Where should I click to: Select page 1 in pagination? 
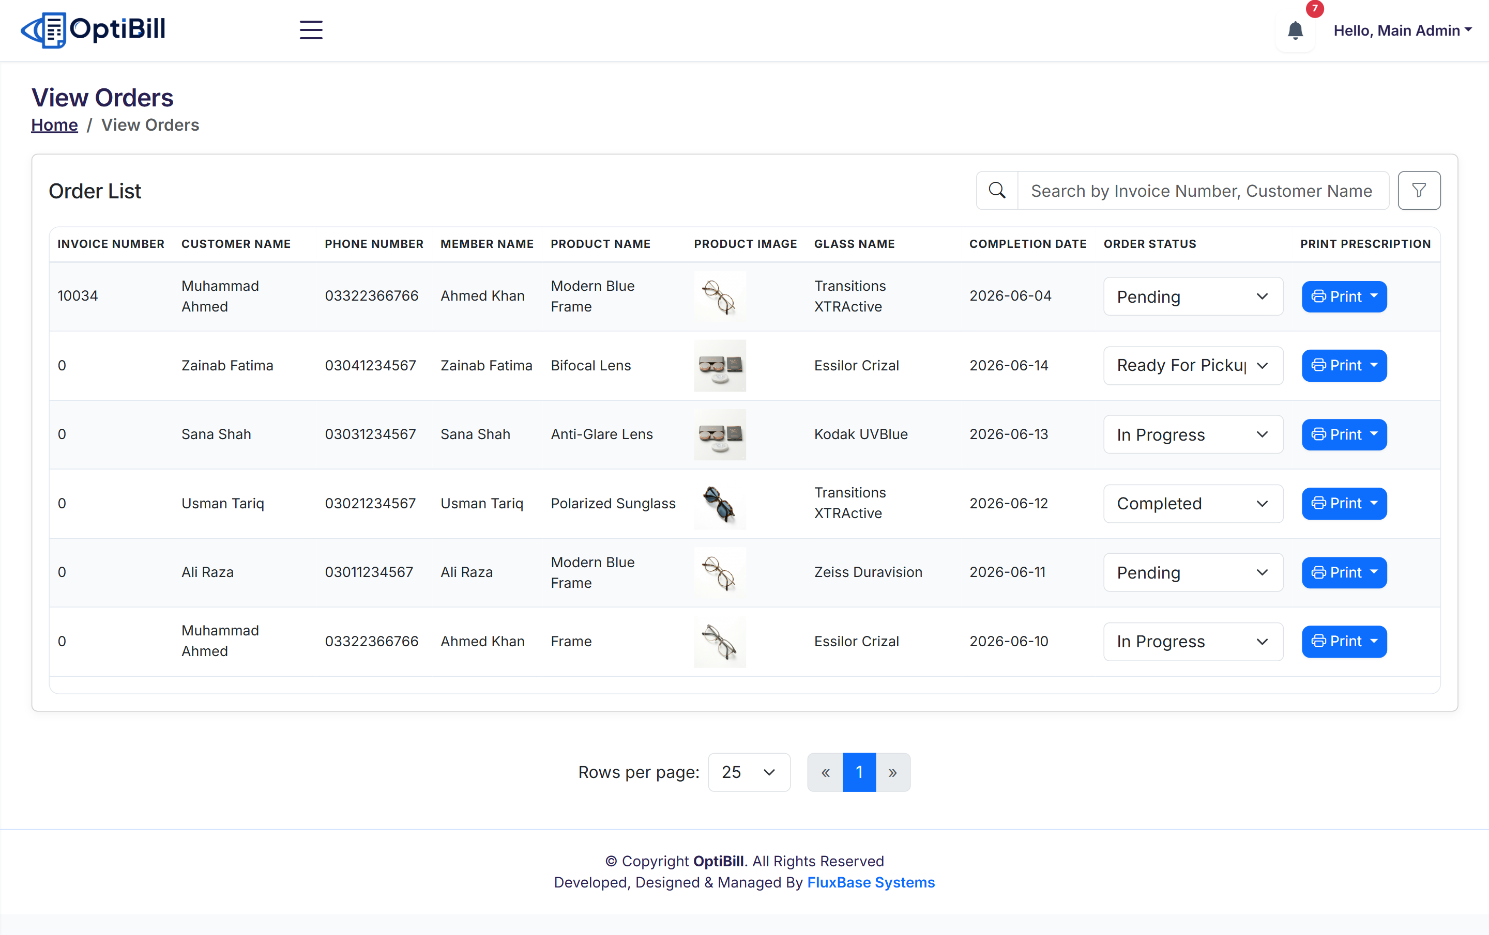pos(859,772)
